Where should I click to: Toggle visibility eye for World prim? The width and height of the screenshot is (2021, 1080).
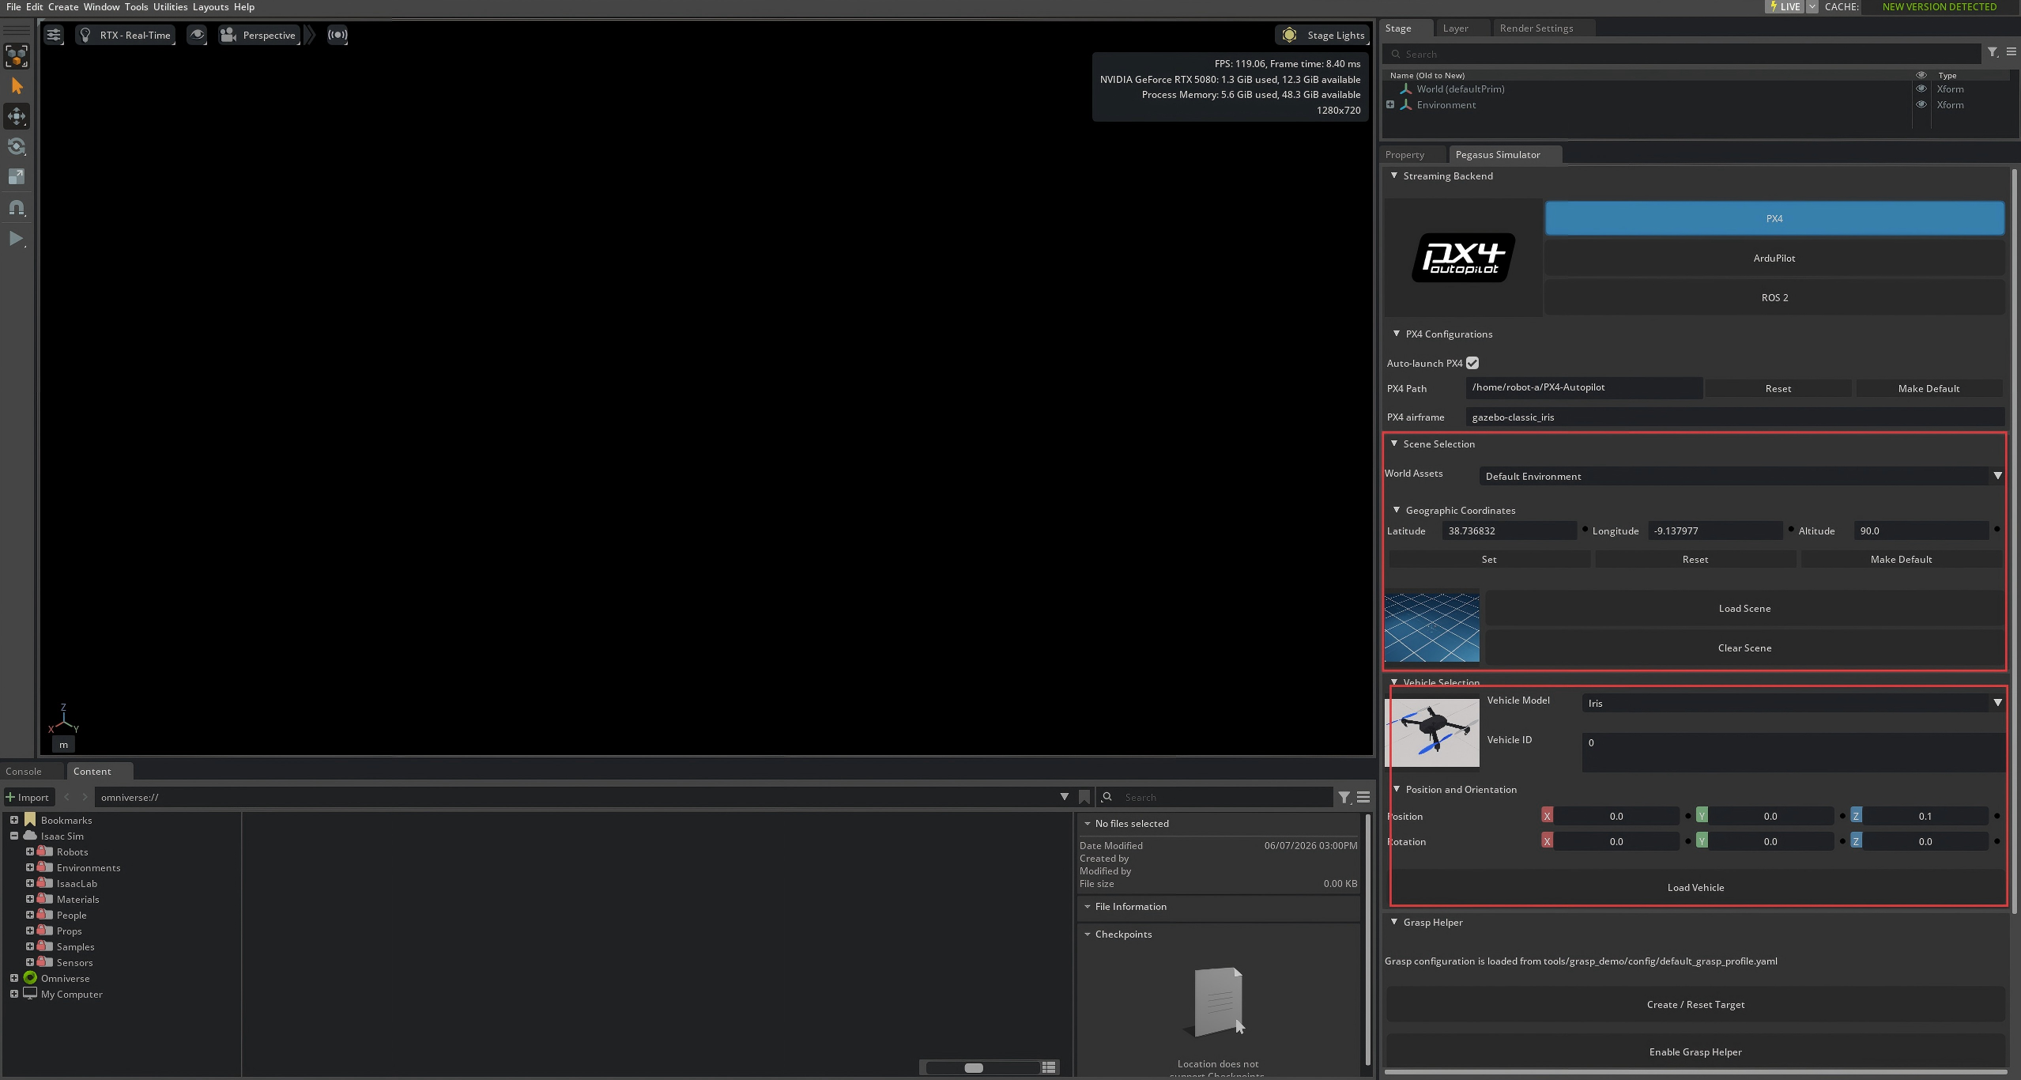(x=1921, y=89)
